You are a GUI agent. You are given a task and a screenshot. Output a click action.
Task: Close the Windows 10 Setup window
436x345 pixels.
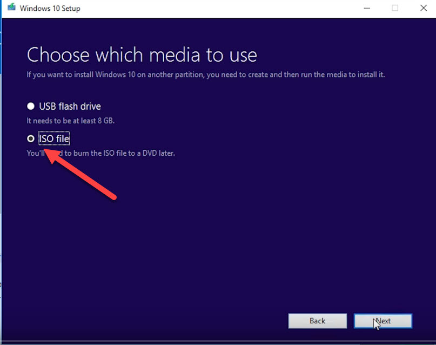click(424, 8)
